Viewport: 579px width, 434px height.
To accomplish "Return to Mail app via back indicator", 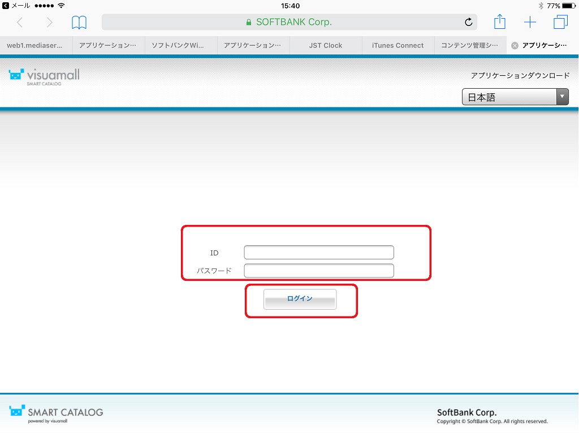I will 16,6.
